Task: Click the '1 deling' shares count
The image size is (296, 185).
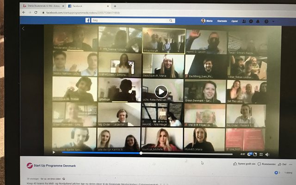Action: [288, 173]
